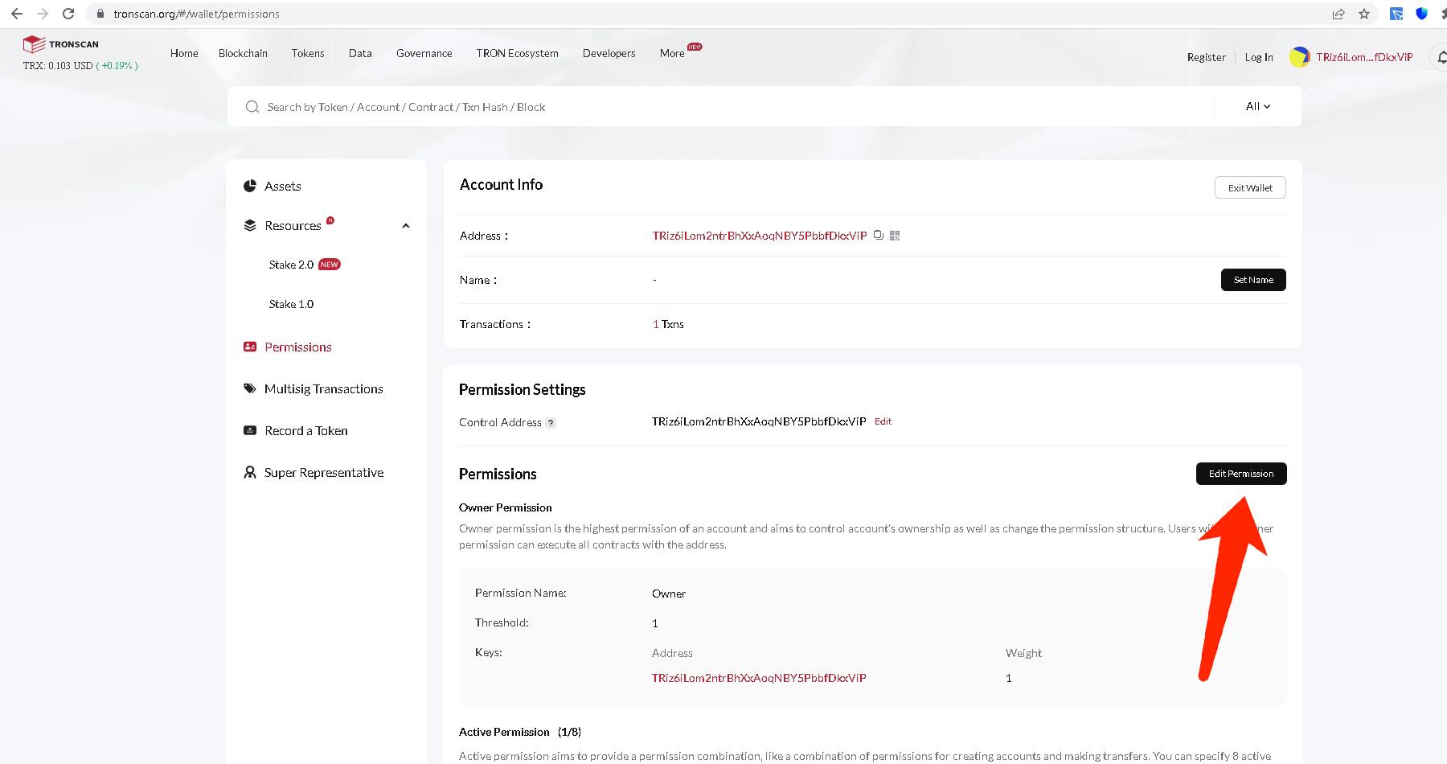Click the Control Address help question mark
This screenshot has width=1447, height=764.
551,423
